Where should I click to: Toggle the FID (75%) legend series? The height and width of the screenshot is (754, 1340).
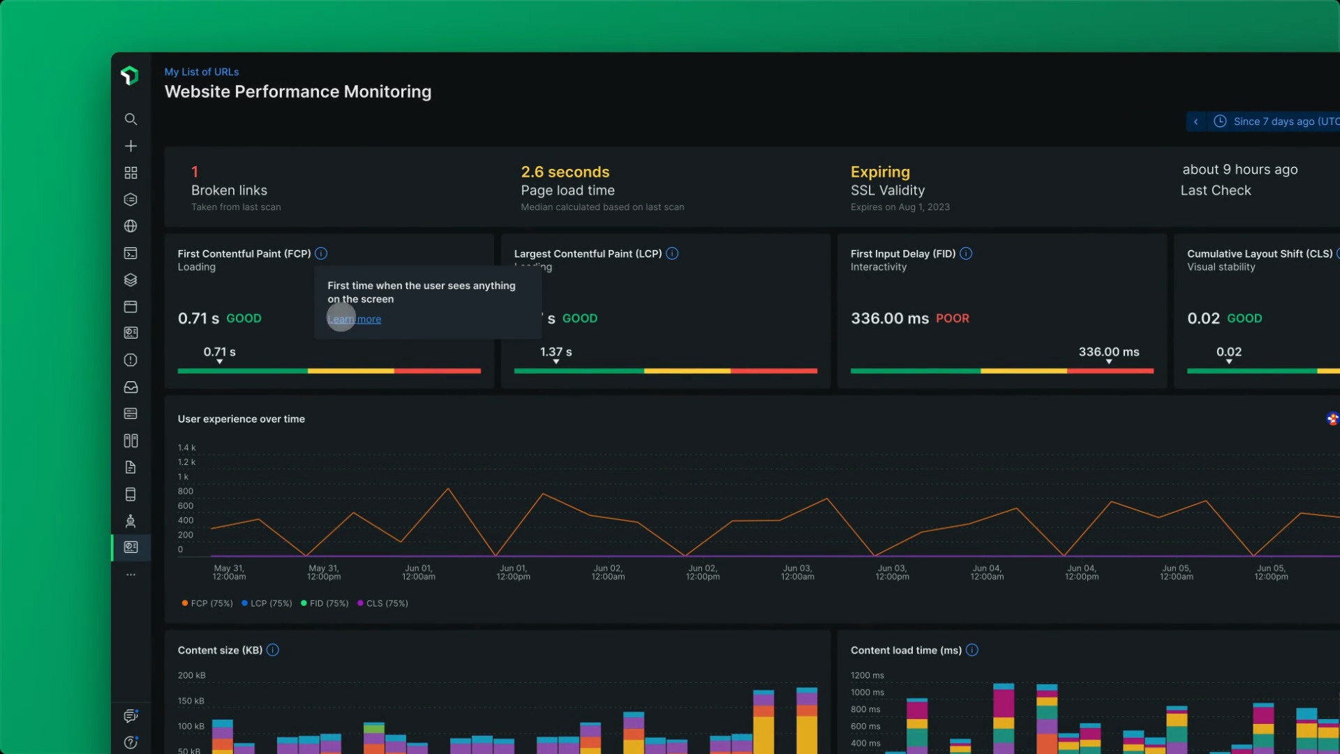[325, 603]
